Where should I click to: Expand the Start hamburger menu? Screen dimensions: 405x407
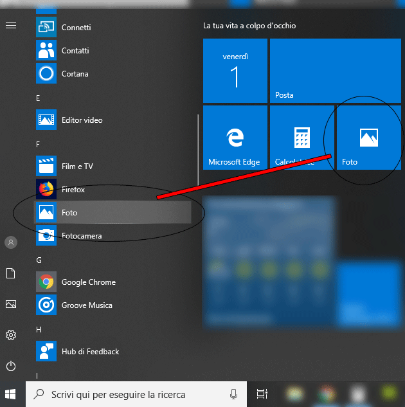click(x=11, y=25)
